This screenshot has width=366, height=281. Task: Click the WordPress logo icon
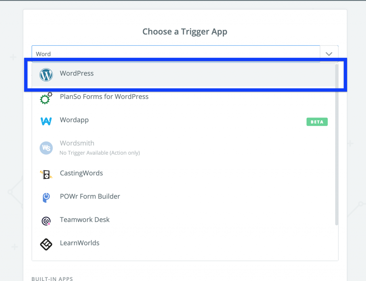click(x=46, y=75)
